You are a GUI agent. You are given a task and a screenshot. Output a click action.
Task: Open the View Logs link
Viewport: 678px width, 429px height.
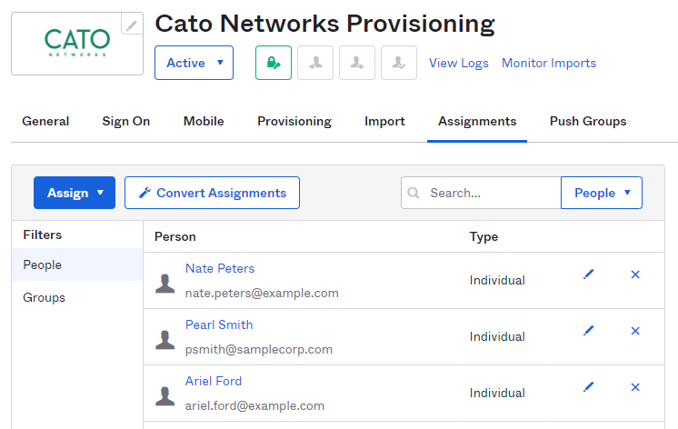point(458,63)
